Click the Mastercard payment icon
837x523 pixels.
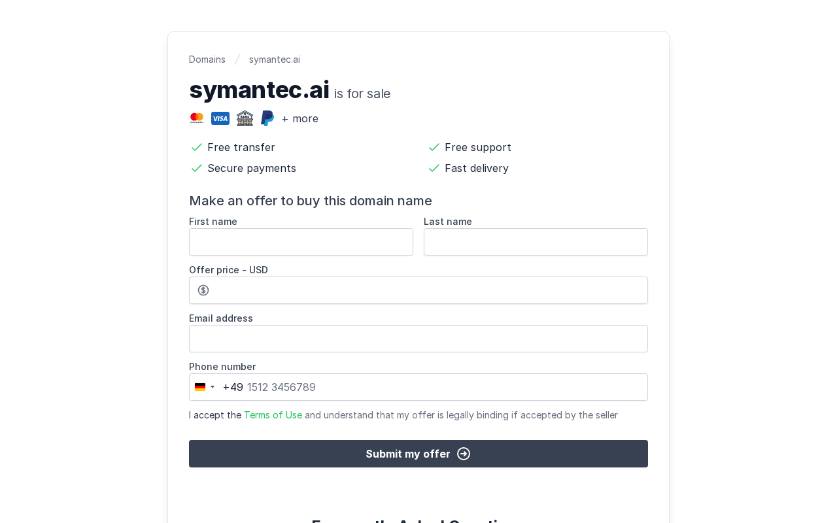tap(197, 118)
